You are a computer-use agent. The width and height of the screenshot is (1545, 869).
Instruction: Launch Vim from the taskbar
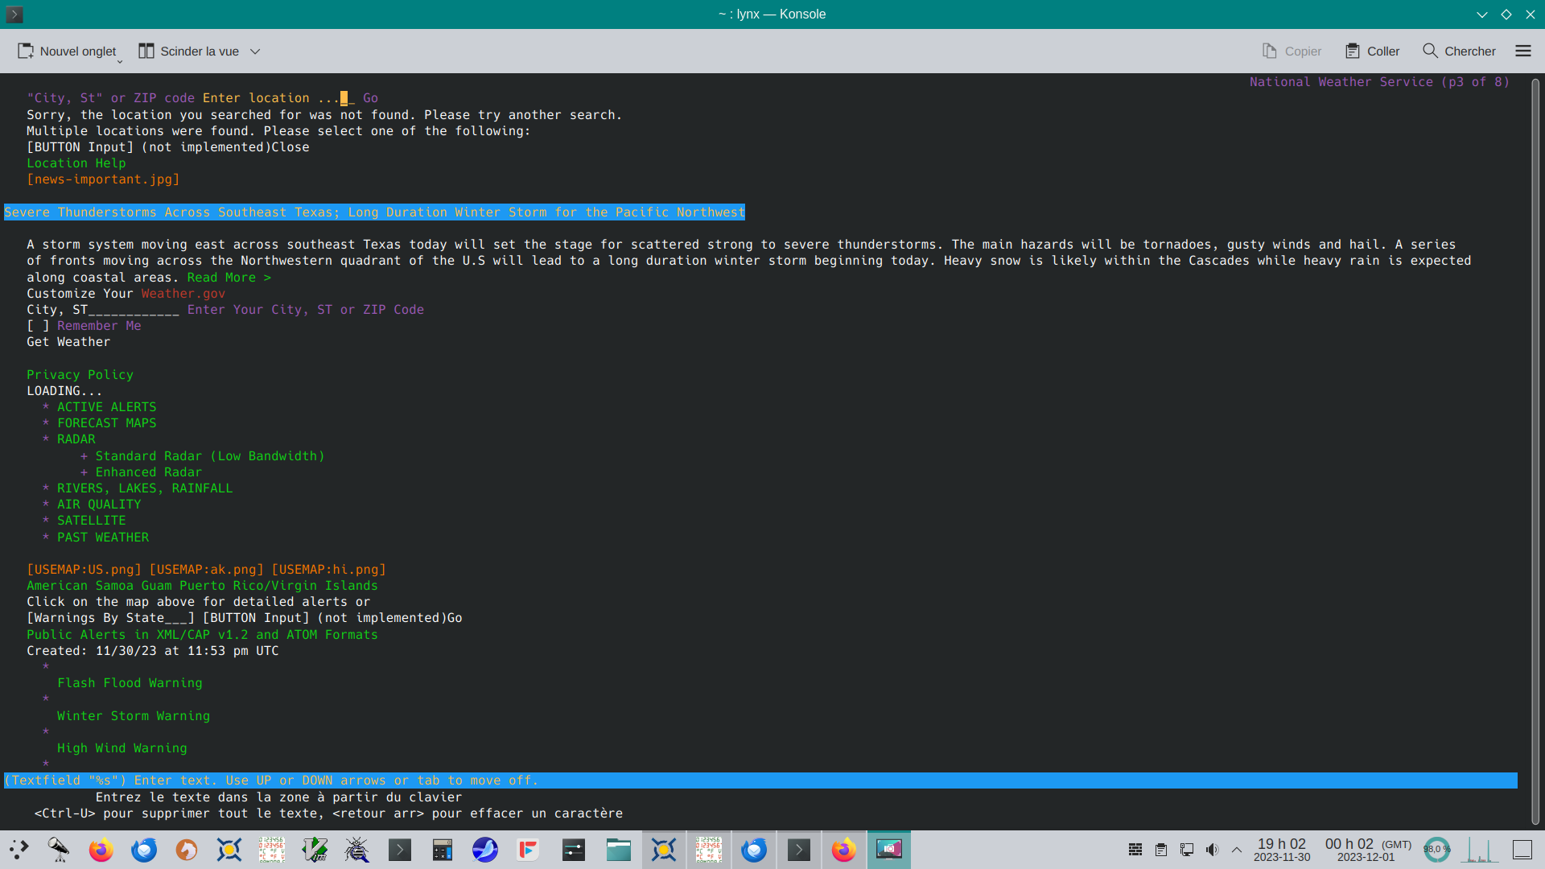[315, 850]
